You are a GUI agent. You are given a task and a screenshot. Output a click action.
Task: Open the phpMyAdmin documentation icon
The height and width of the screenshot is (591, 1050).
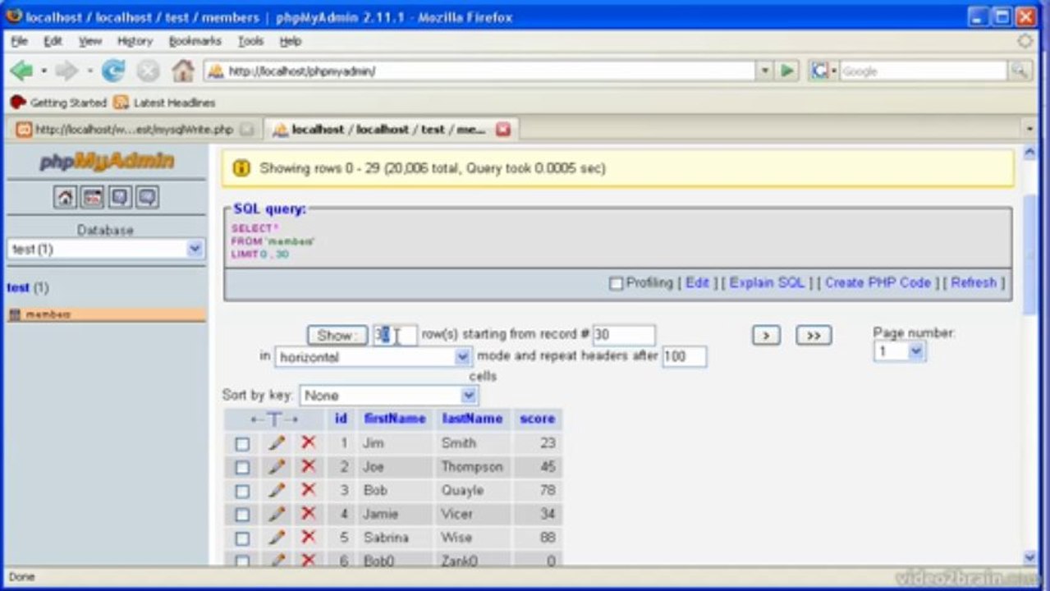click(x=120, y=197)
